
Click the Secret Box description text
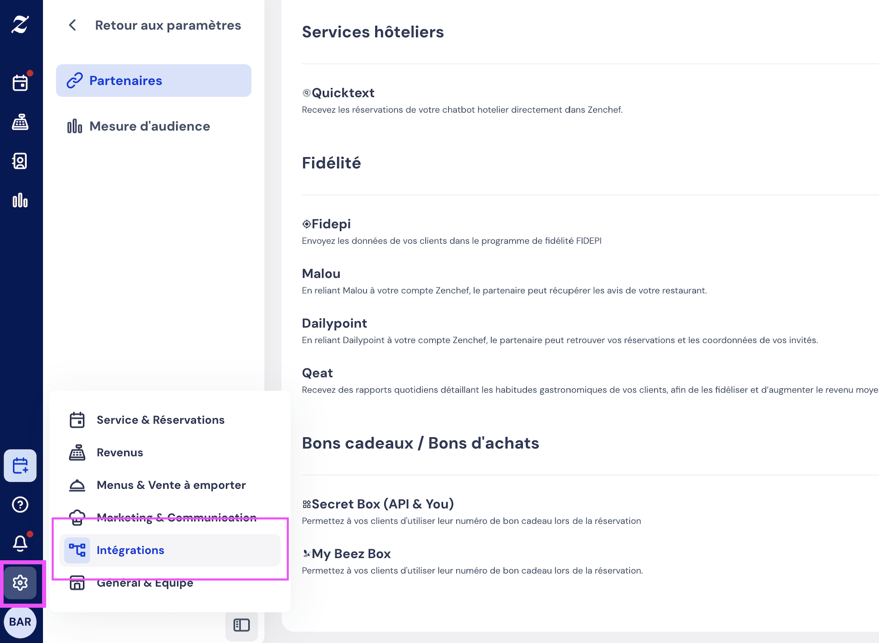tap(472, 521)
